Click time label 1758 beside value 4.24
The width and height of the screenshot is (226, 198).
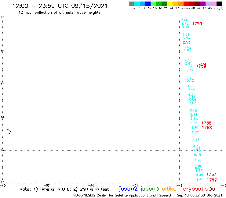(206, 123)
